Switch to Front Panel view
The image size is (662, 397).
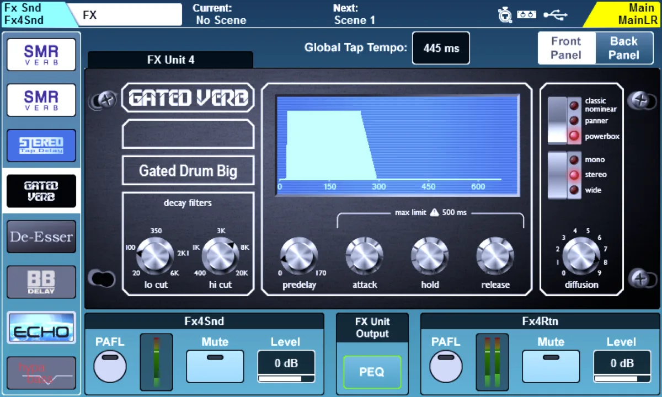point(567,48)
